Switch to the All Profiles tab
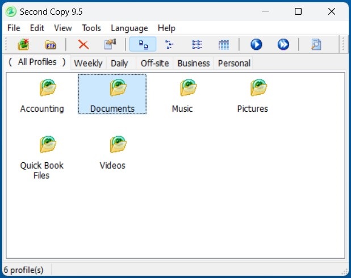 (37, 62)
